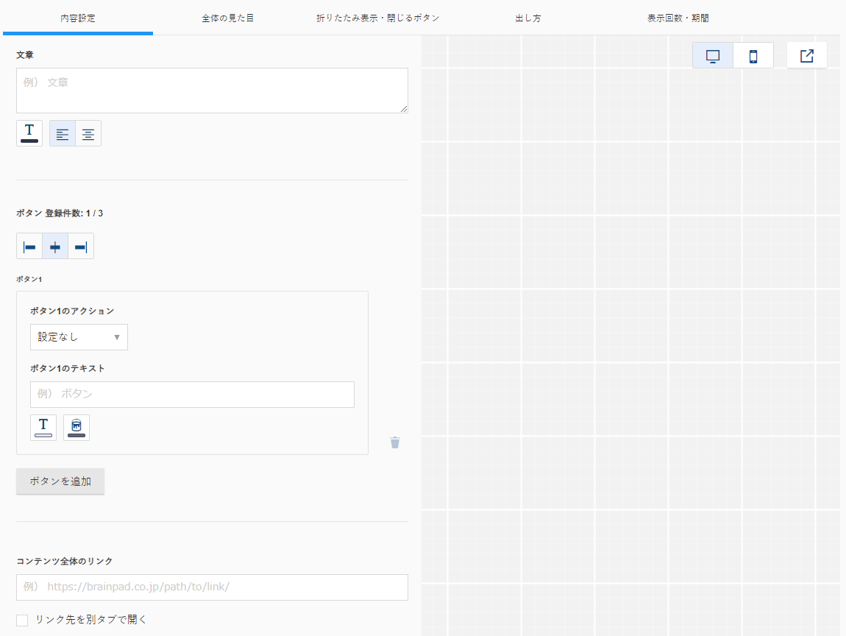Center-align the 文章 text
The height and width of the screenshot is (636, 846).
coord(88,133)
